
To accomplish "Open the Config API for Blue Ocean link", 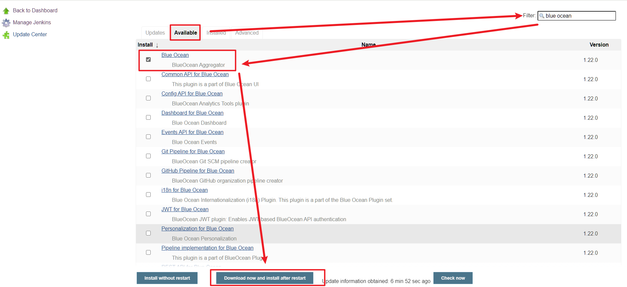I will coord(192,94).
